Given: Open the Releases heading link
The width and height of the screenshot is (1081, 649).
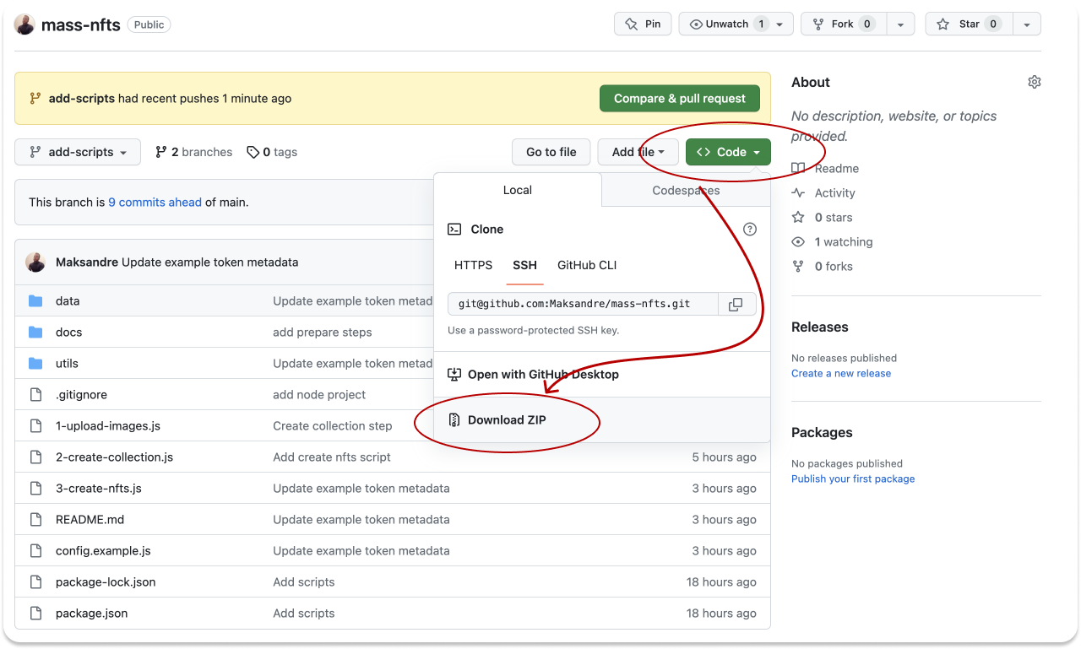Looking at the screenshot, I should pyautogui.click(x=820, y=327).
